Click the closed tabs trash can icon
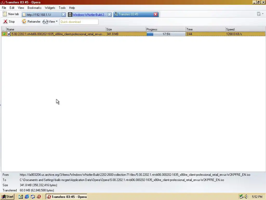 pos(258,14)
